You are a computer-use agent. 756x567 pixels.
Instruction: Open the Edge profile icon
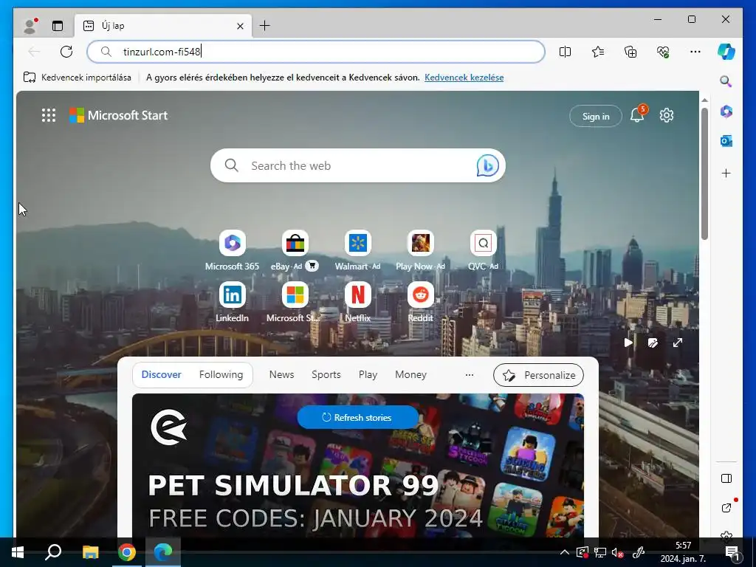pos(30,26)
